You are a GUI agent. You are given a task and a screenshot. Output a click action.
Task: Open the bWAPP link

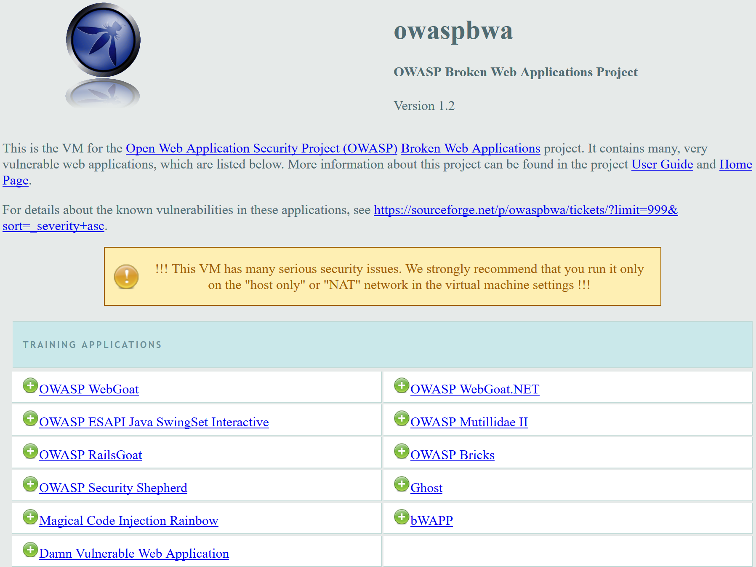431,520
